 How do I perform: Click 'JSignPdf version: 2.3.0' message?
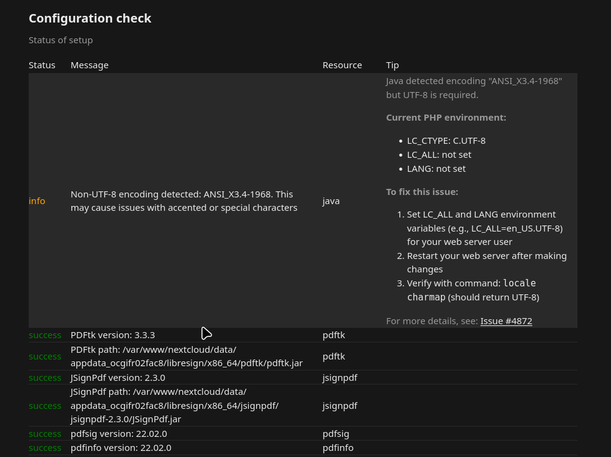(118, 378)
